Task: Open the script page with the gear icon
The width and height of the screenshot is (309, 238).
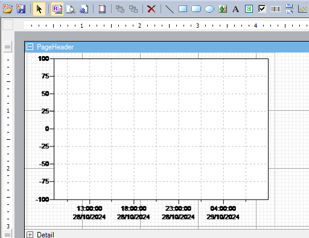Action: 84,9
